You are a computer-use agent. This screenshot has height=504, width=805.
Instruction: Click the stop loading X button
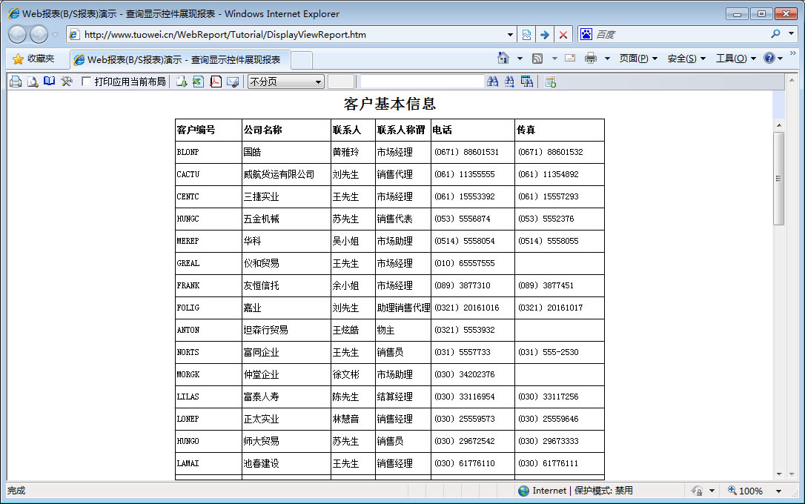563,35
